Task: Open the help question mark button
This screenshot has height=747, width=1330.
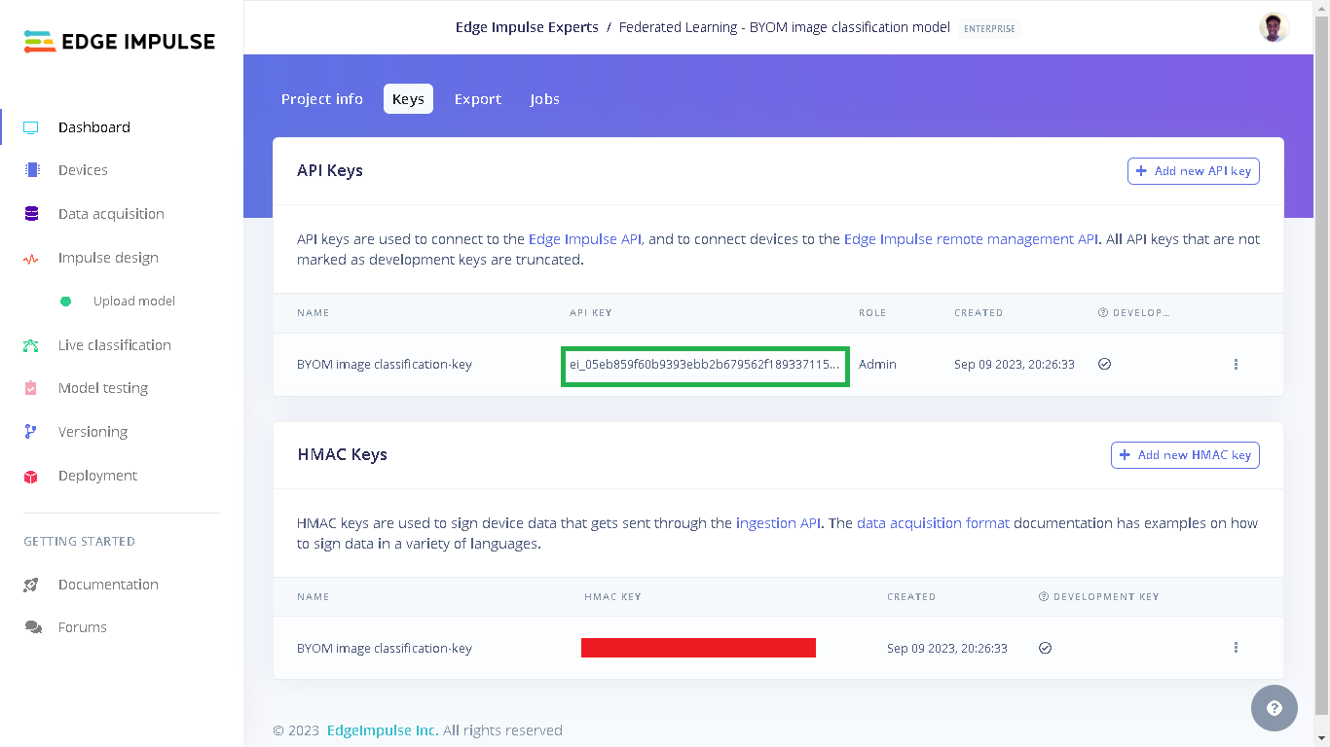Action: click(1274, 708)
